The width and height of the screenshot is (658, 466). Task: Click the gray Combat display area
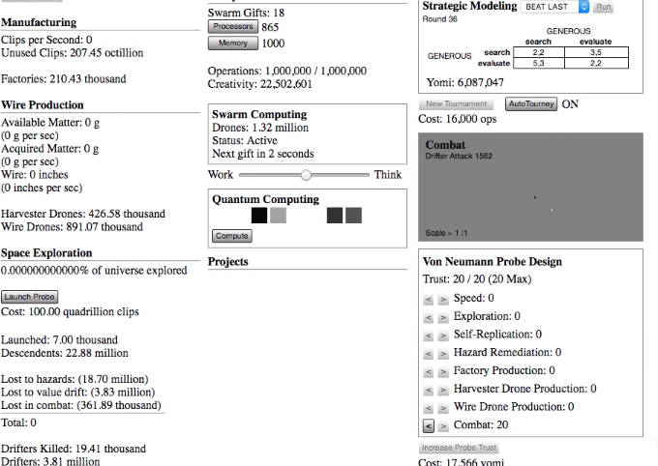coord(530,189)
